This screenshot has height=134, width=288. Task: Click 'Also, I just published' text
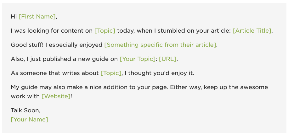(x=38, y=59)
